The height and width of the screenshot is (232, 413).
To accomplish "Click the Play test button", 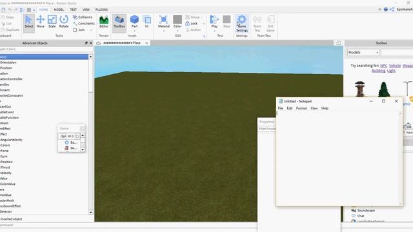I will [214, 21].
